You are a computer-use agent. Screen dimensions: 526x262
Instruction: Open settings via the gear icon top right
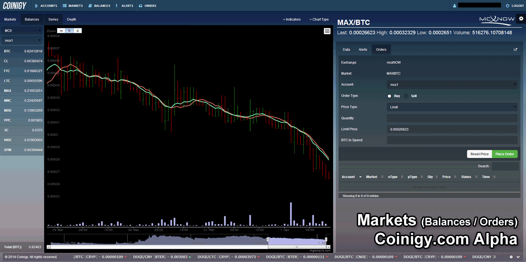tap(521, 18)
